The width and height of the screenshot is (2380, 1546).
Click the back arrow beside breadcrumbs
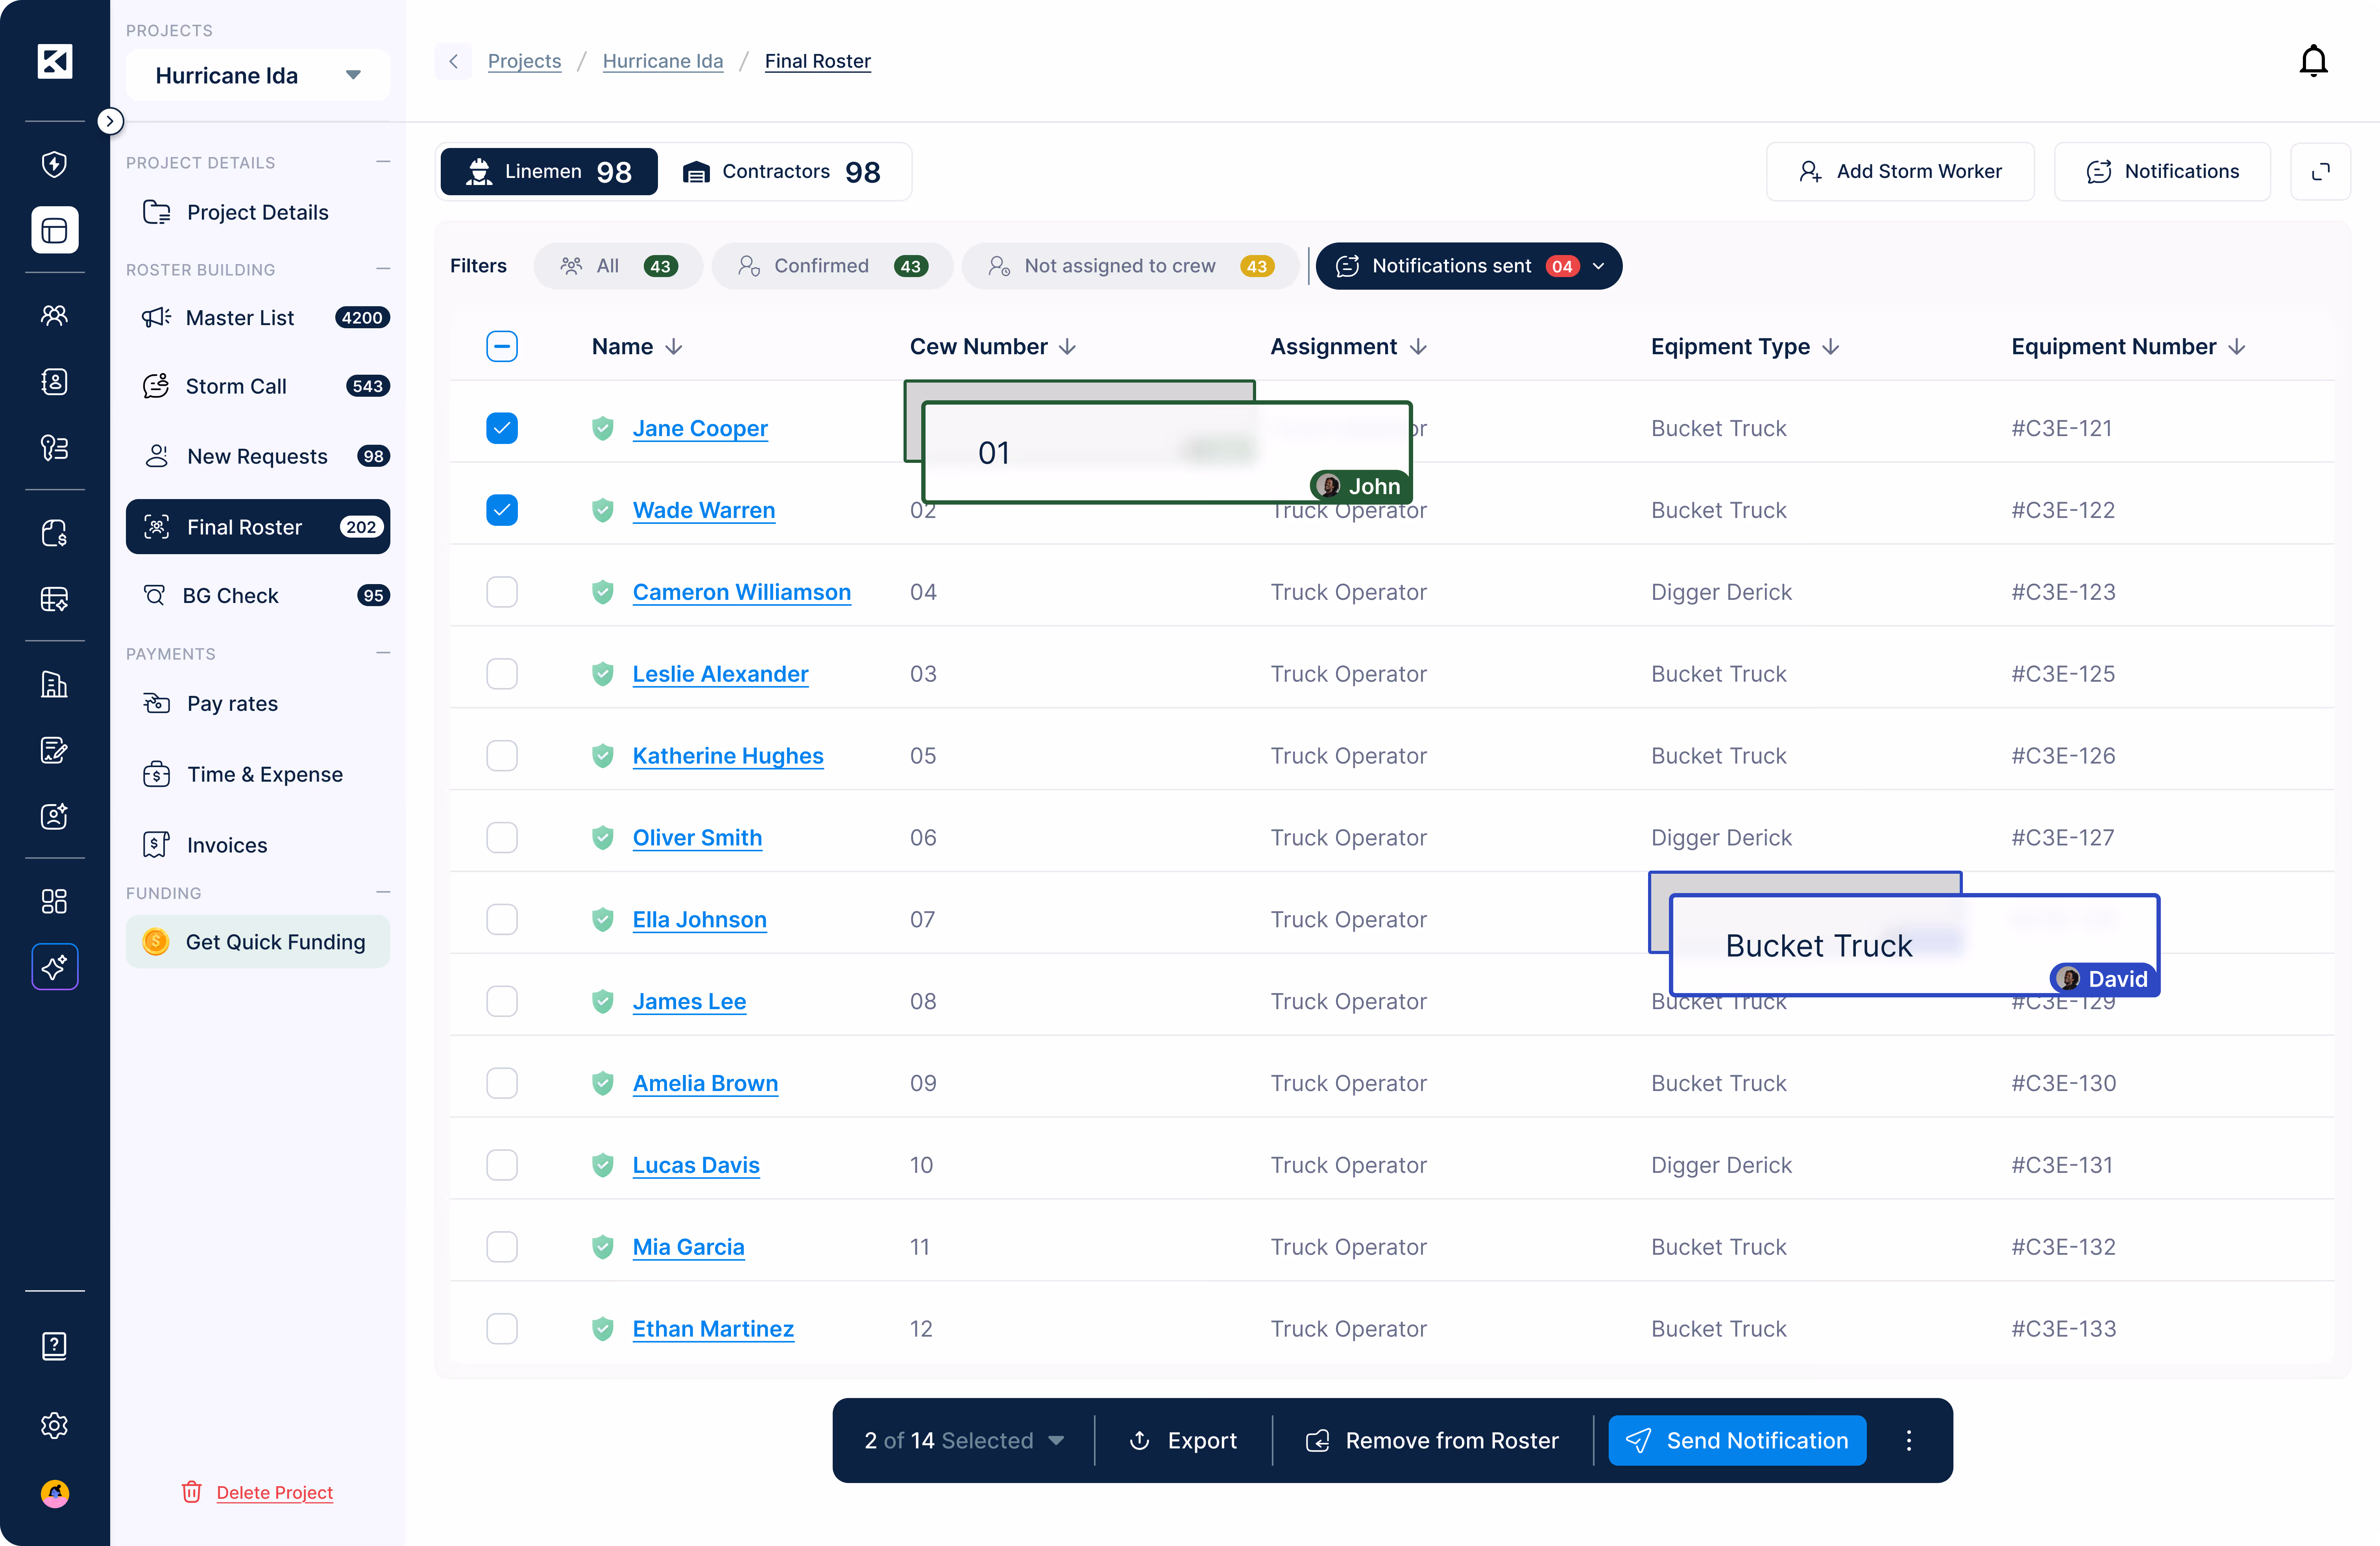point(453,61)
